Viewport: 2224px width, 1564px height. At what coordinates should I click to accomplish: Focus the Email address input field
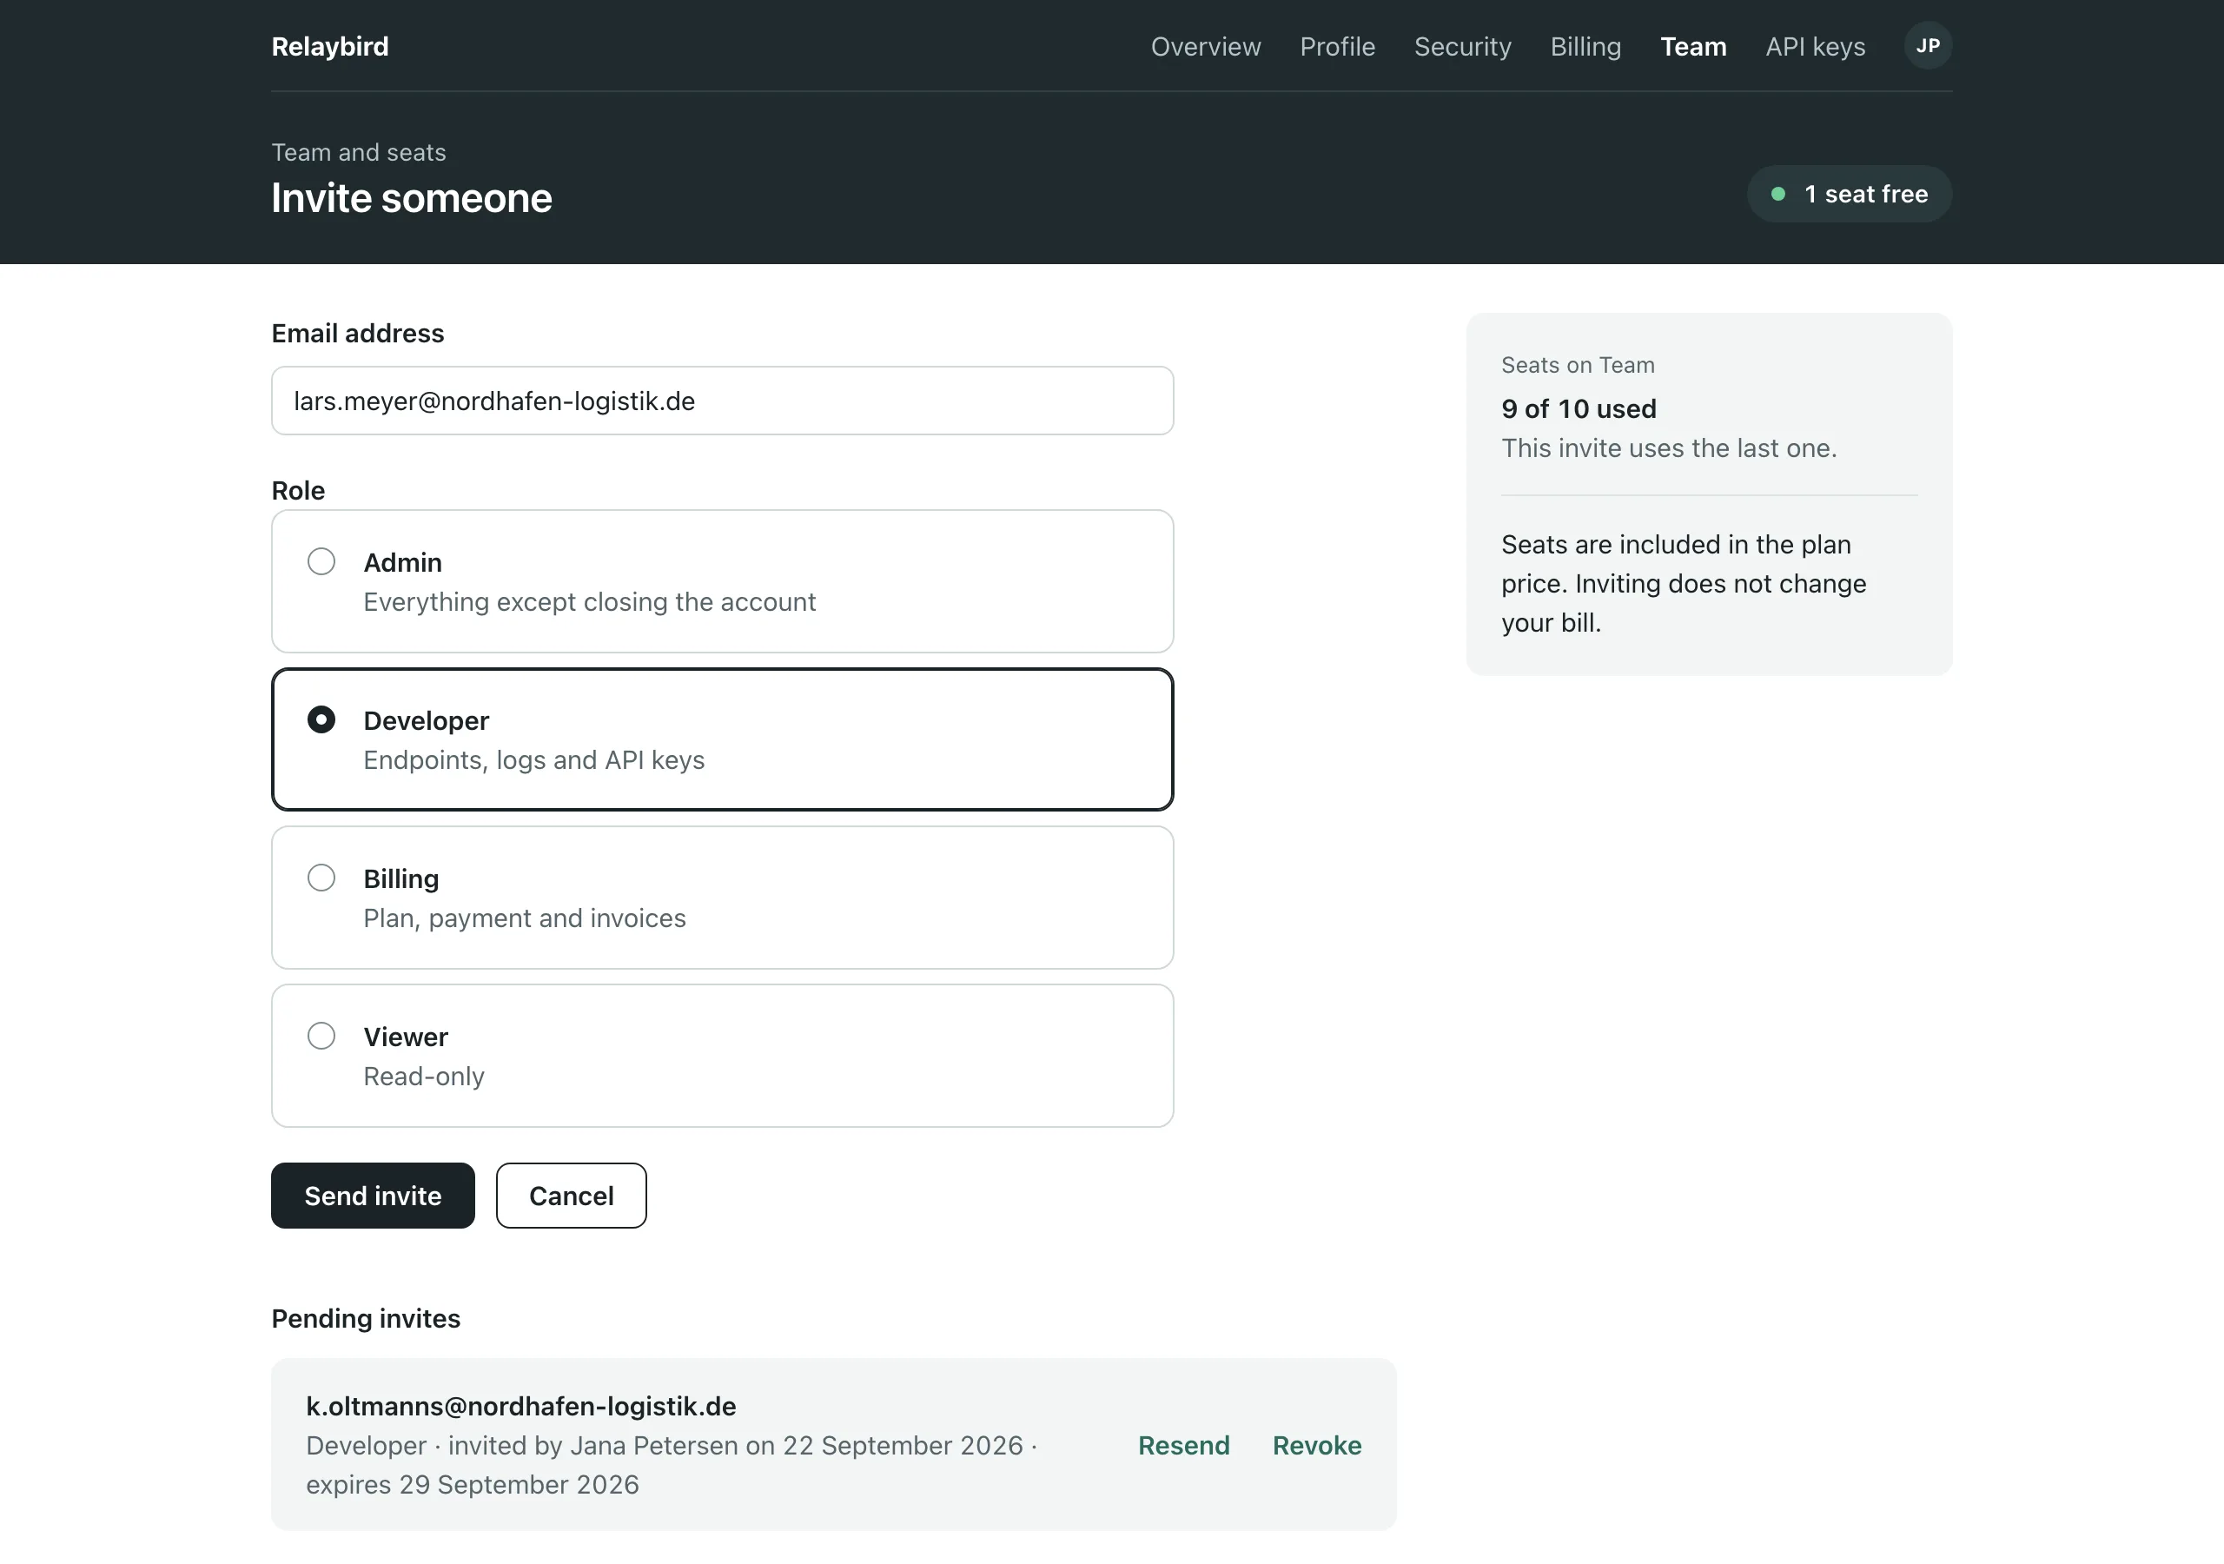coord(722,401)
